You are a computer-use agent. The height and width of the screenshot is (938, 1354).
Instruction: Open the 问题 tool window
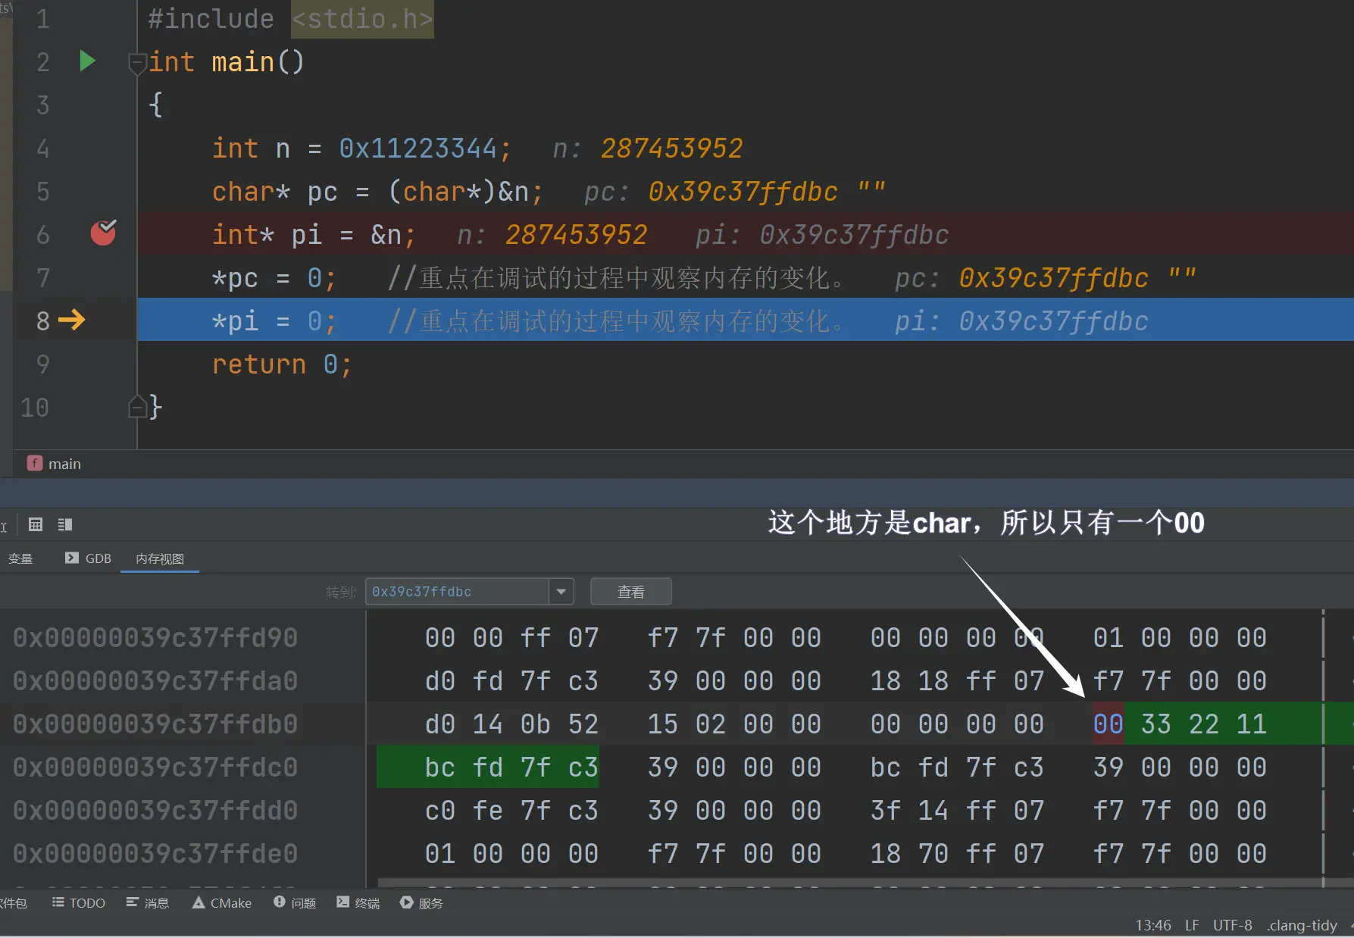295,902
